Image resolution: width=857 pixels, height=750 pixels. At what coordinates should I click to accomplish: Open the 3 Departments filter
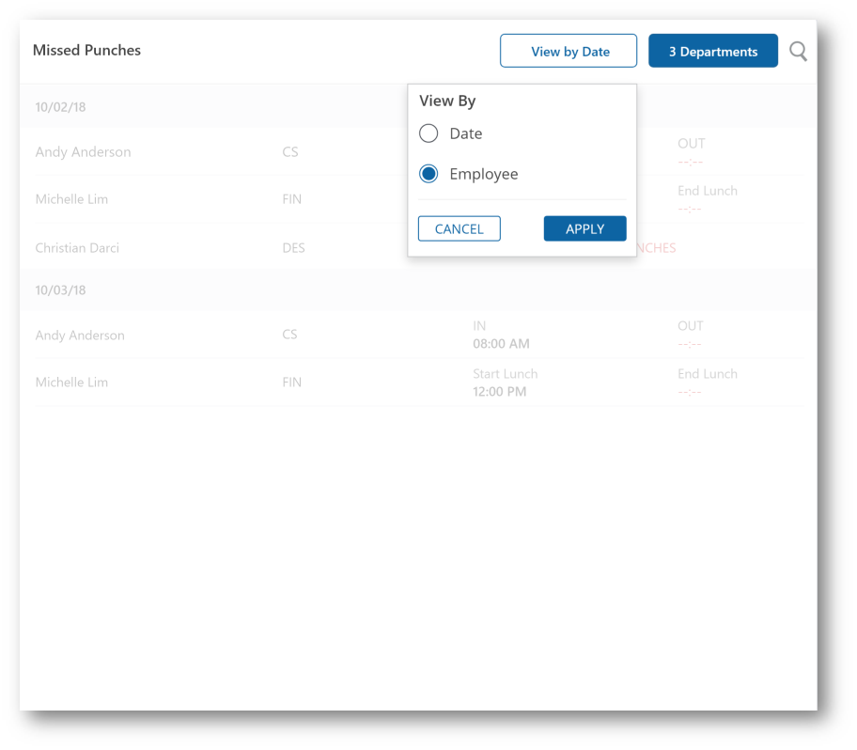click(x=712, y=52)
